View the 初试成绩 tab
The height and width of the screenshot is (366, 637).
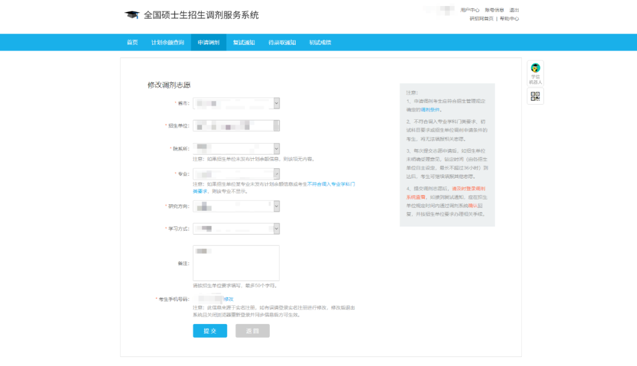[320, 43]
